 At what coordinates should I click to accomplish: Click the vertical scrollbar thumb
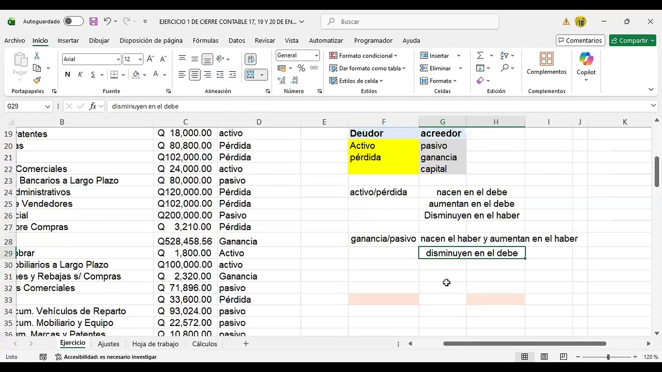coord(657,171)
